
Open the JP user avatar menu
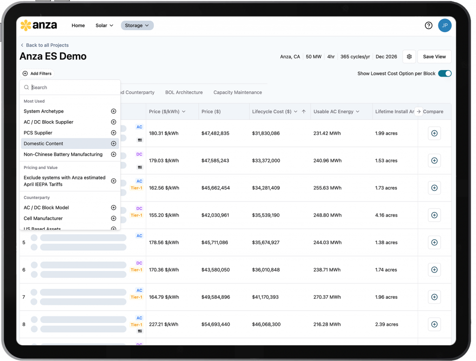[444, 26]
